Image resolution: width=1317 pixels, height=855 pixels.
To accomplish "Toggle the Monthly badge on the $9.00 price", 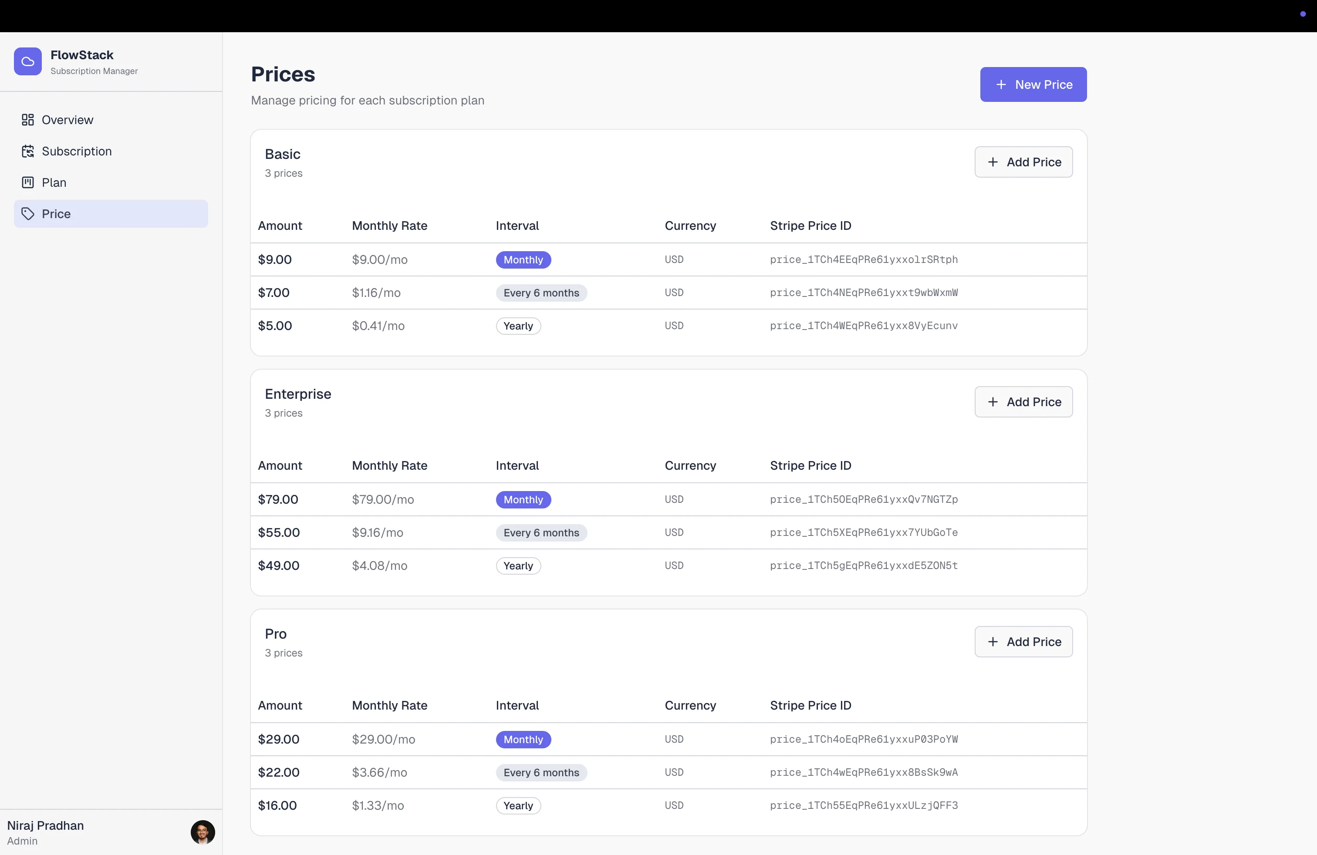I will tap(523, 259).
